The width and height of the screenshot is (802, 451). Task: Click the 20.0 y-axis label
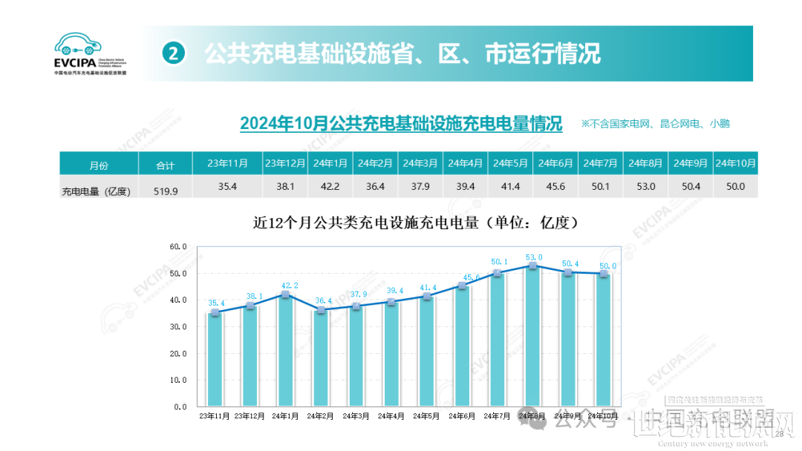coord(178,354)
